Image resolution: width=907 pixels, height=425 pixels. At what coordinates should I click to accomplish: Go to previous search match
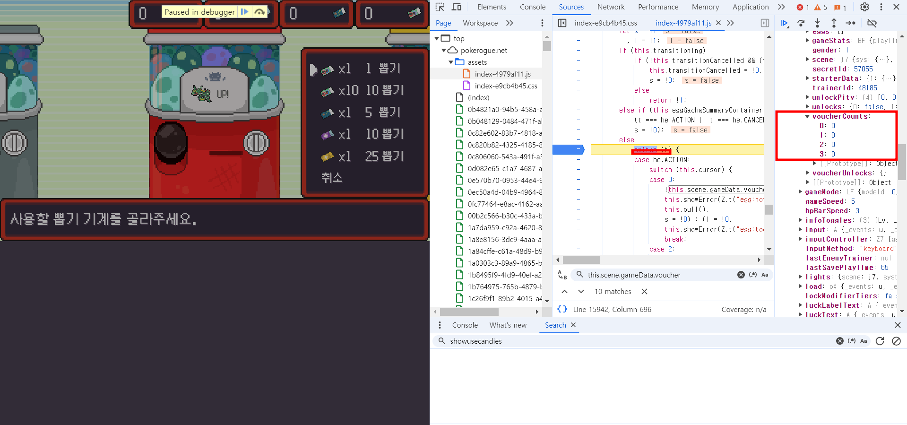pos(564,292)
